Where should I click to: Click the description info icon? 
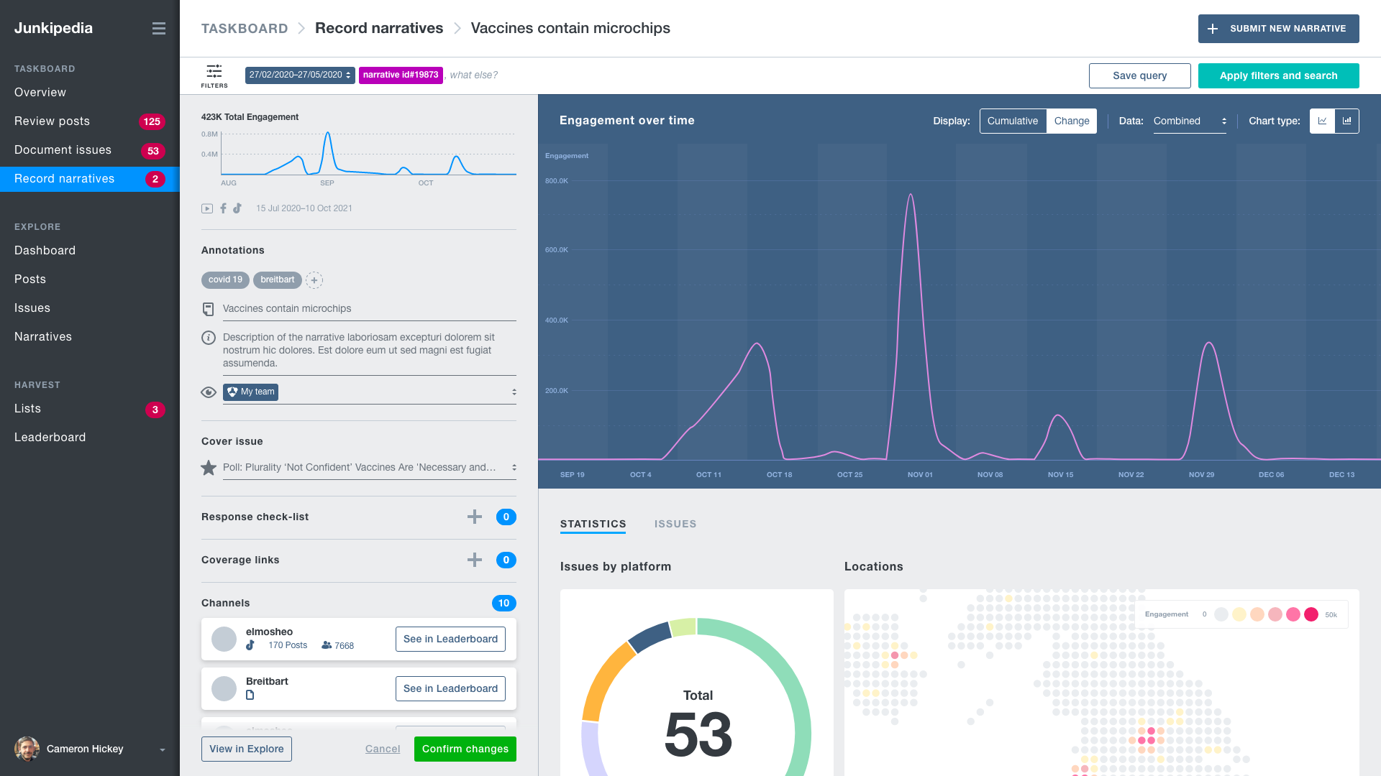pos(209,338)
